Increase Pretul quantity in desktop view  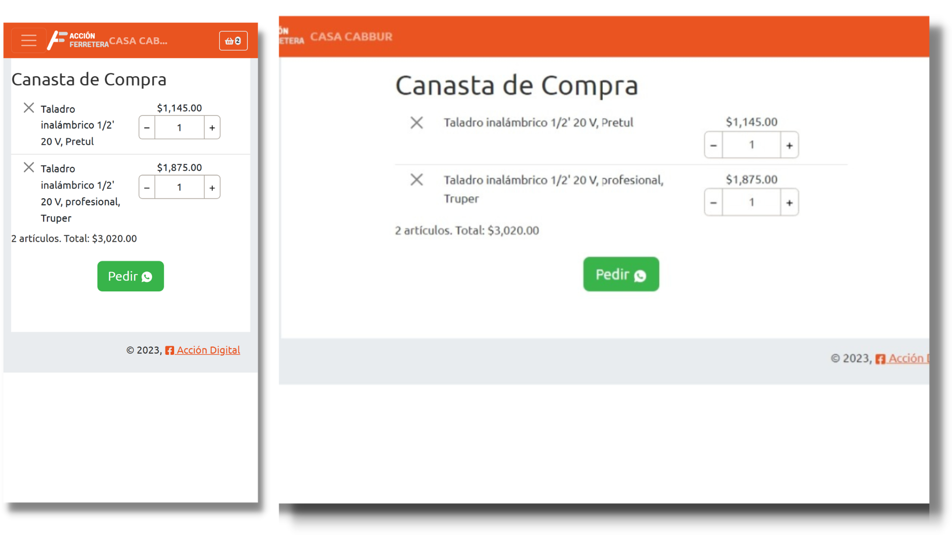click(789, 145)
